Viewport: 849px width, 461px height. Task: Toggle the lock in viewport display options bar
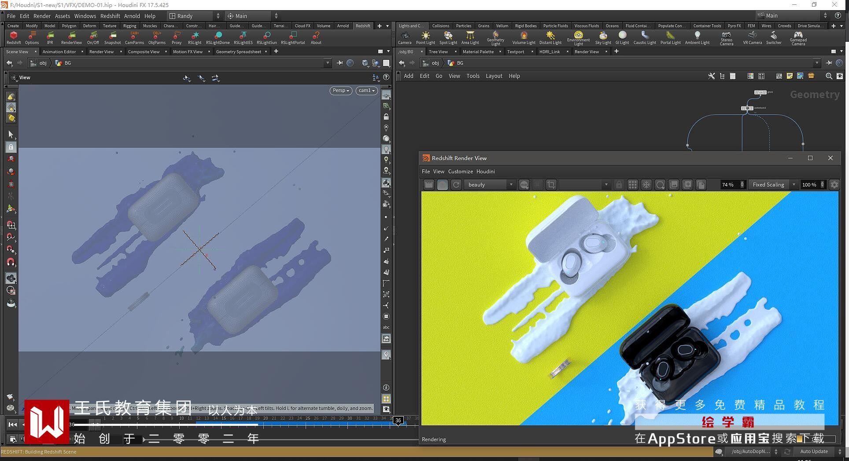point(386,117)
